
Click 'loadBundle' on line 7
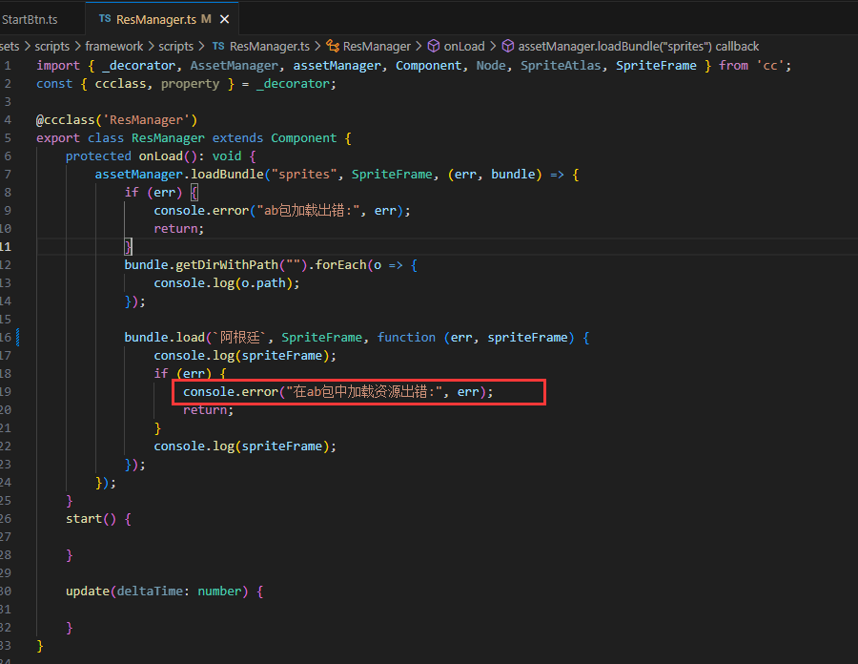(x=227, y=174)
